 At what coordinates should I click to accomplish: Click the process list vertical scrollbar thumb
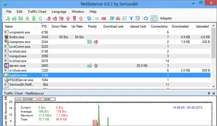coord(213,43)
